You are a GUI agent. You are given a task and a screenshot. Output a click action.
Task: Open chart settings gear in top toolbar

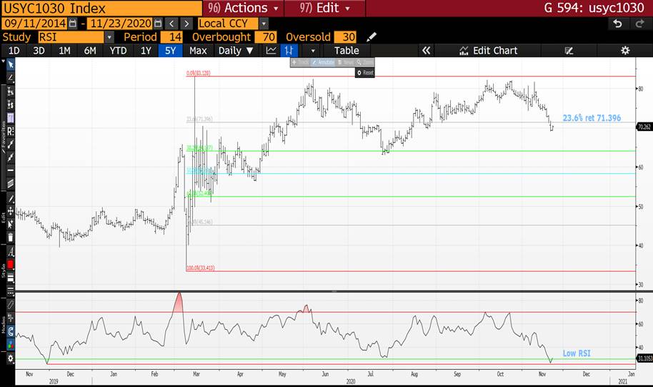coord(624,51)
